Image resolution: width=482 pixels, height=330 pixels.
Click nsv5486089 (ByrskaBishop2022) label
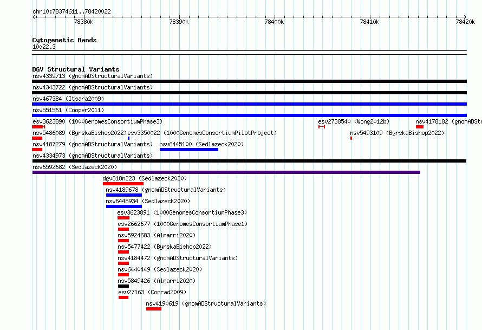[80, 133]
